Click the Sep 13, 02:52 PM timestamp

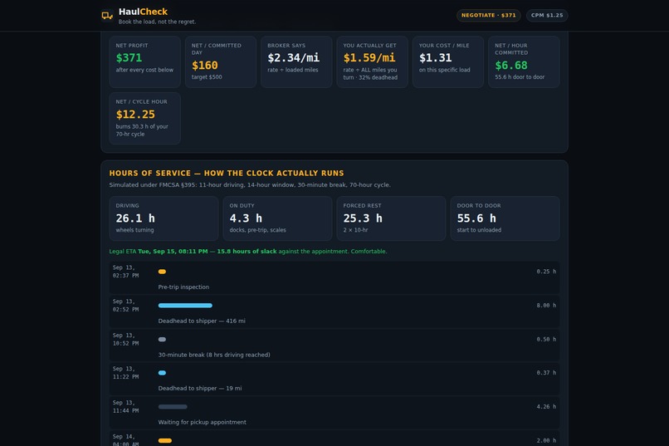click(x=125, y=305)
